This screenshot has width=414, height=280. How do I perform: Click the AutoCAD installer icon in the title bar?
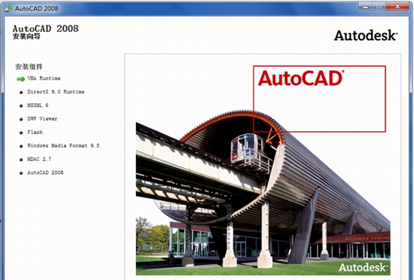pos(9,9)
